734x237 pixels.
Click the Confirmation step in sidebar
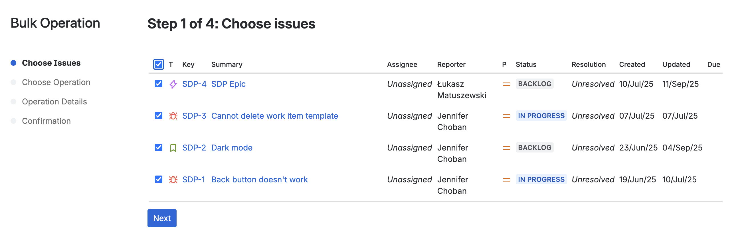[x=46, y=121]
